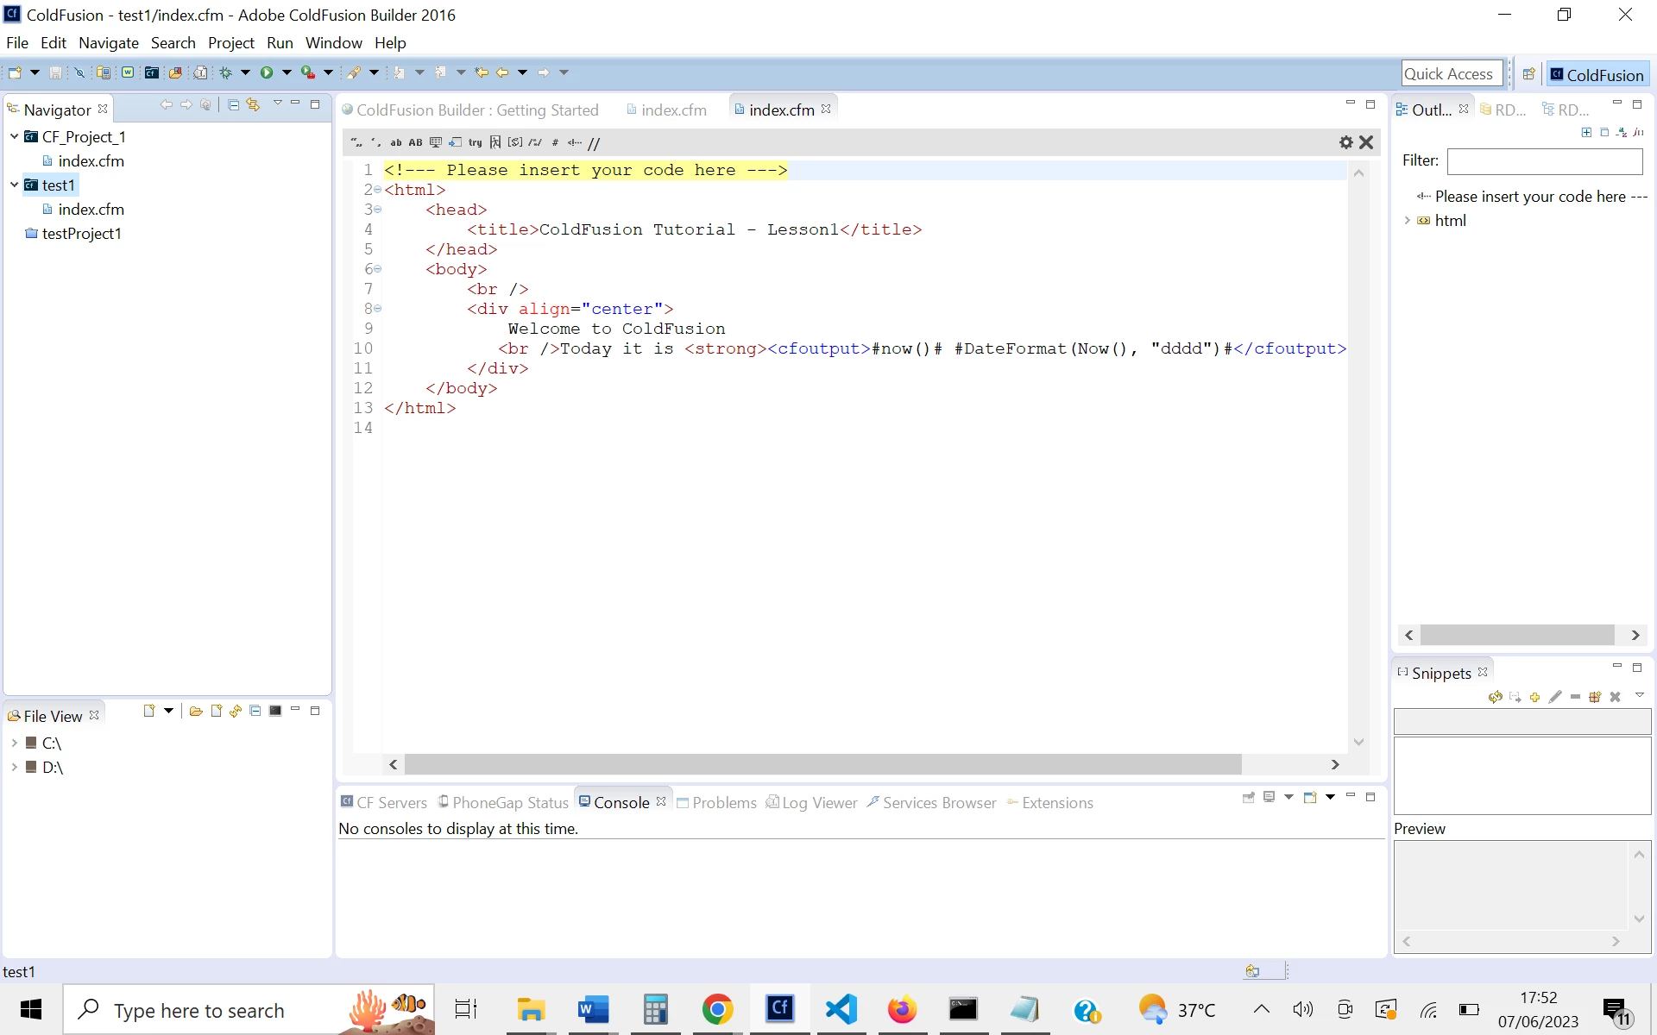Insert a line comment with // icon
Screen dimensions: 1657x1035
(594, 143)
